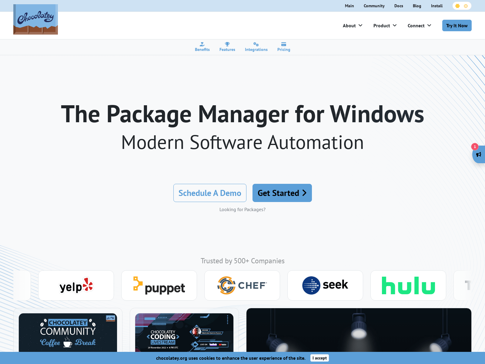Click the red notification badge
The image size is (485, 364).
(x=475, y=147)
